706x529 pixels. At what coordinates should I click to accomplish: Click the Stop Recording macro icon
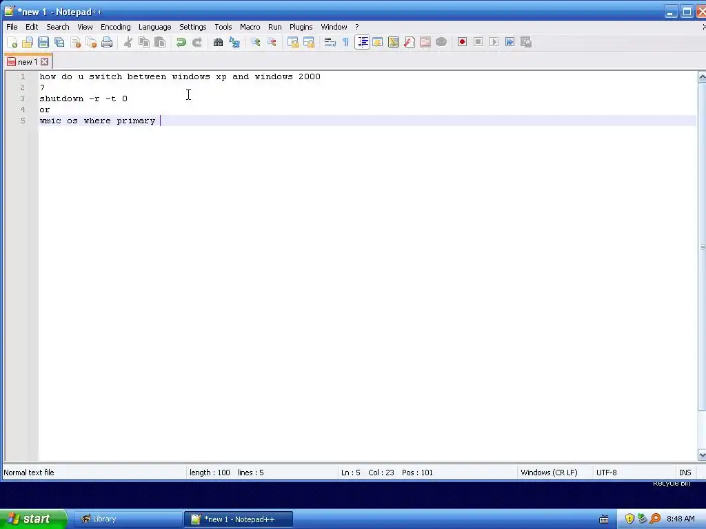pyautogui.click(x=478, y=42)
